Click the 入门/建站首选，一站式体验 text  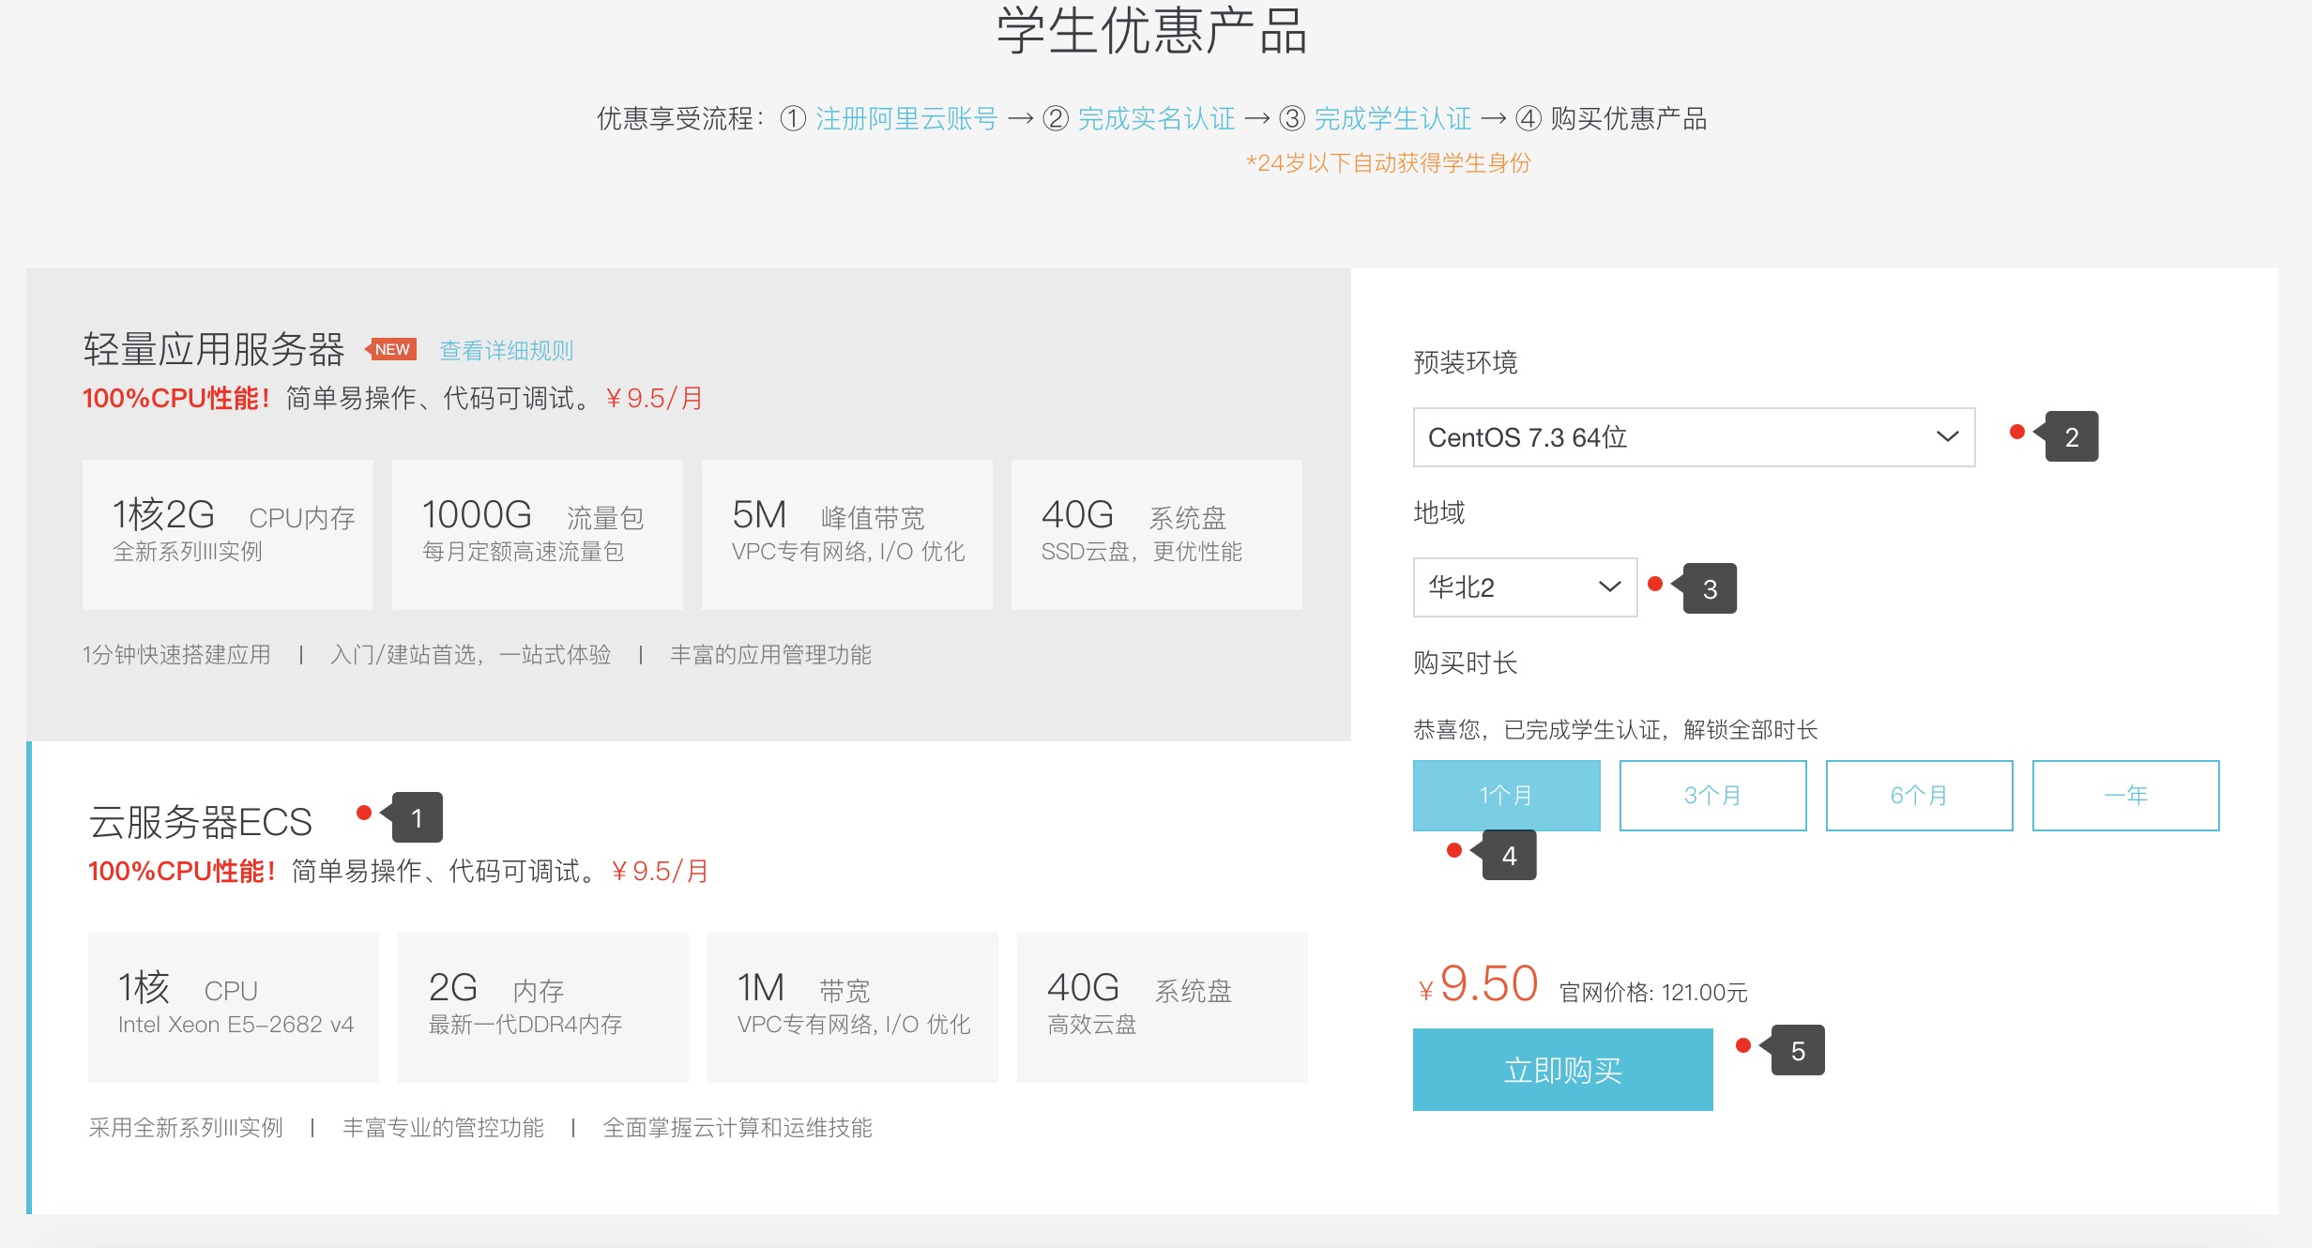click(x=470, y=654)
